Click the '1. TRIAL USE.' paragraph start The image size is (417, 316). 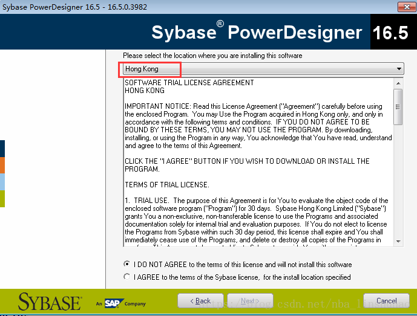(146, 201)
